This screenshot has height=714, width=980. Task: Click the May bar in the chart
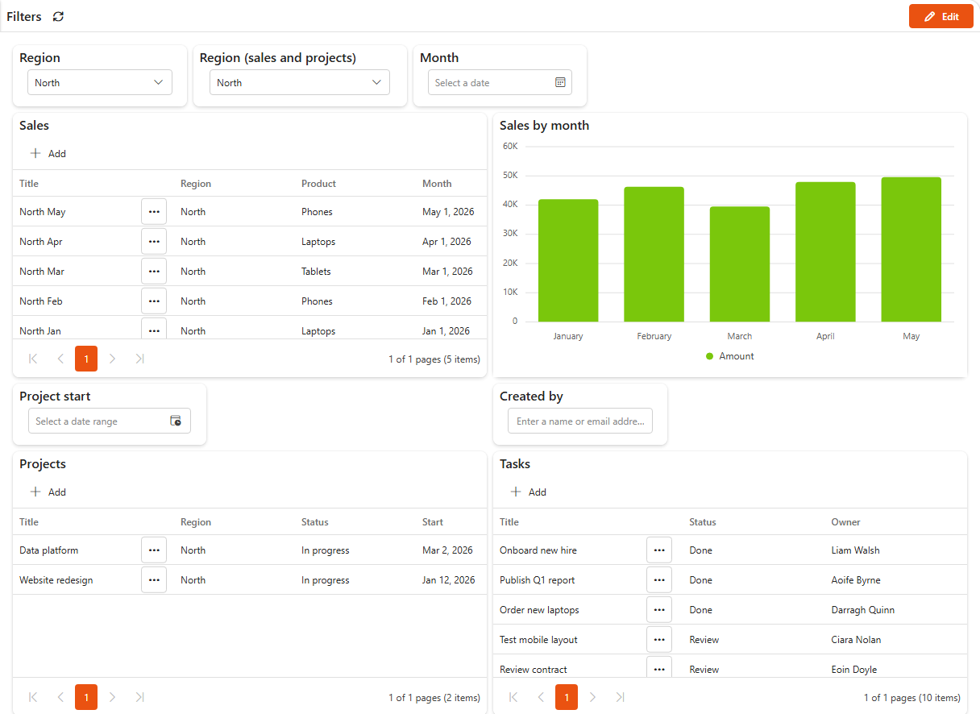[x=911, y=249]
